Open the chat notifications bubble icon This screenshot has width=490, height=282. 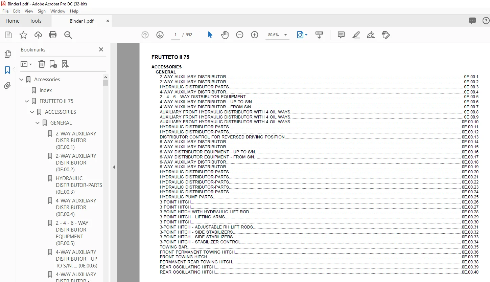tap(472, 21)
